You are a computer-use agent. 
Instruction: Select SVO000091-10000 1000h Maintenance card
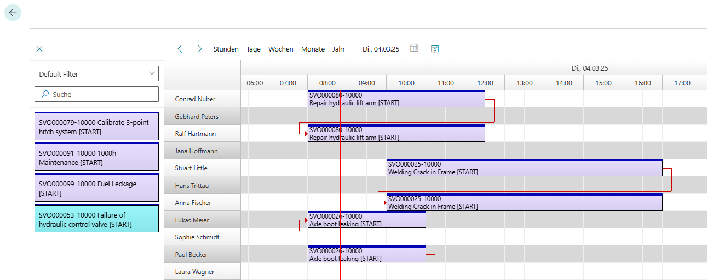tap(96, 157)
